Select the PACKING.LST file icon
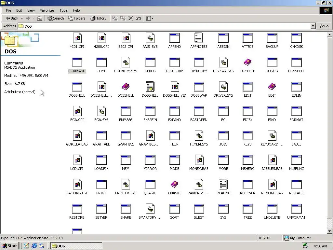The width and height of the screenshot is (333, 250). [x=77, y=185]
